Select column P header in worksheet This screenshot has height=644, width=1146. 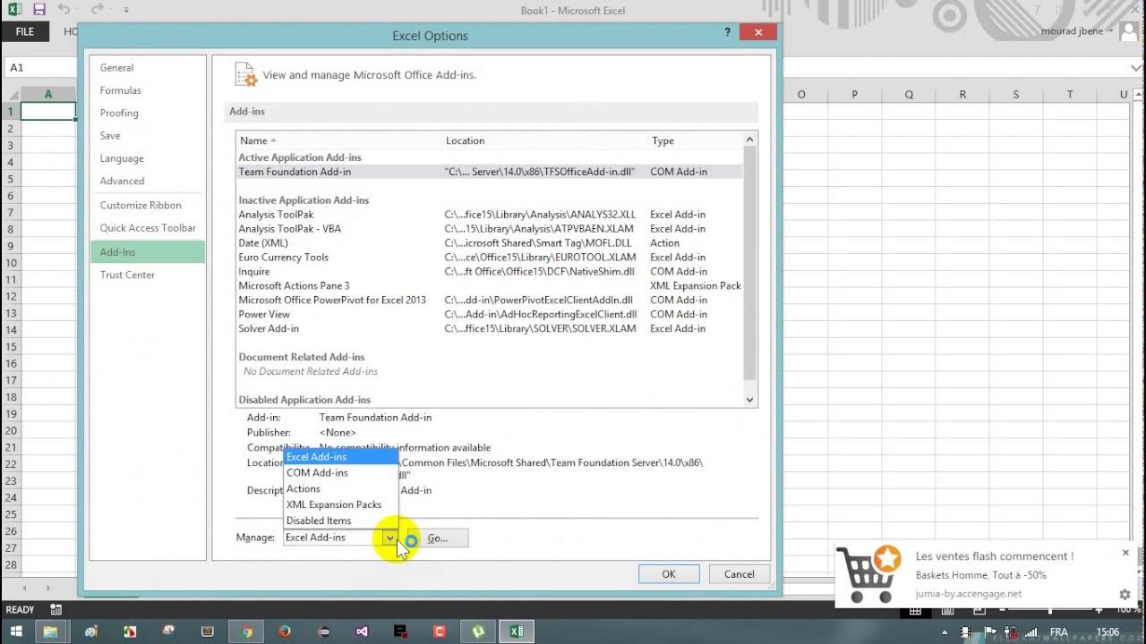pyautogui.click(x=855, y=95)
